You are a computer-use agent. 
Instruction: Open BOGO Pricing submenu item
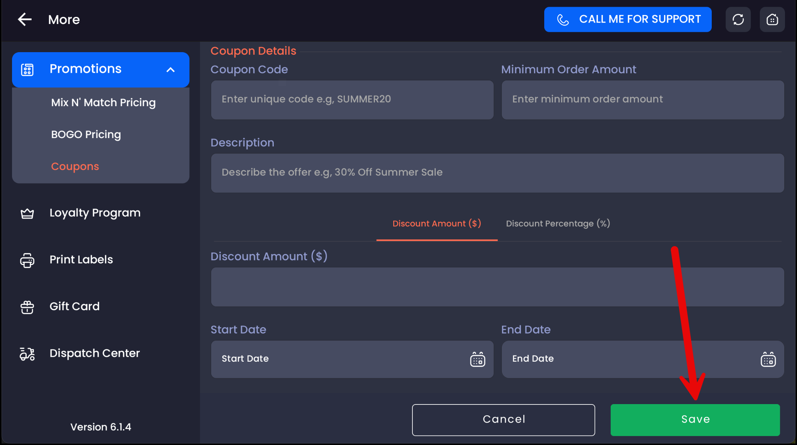pyautogui.click(x=86, y=134)
